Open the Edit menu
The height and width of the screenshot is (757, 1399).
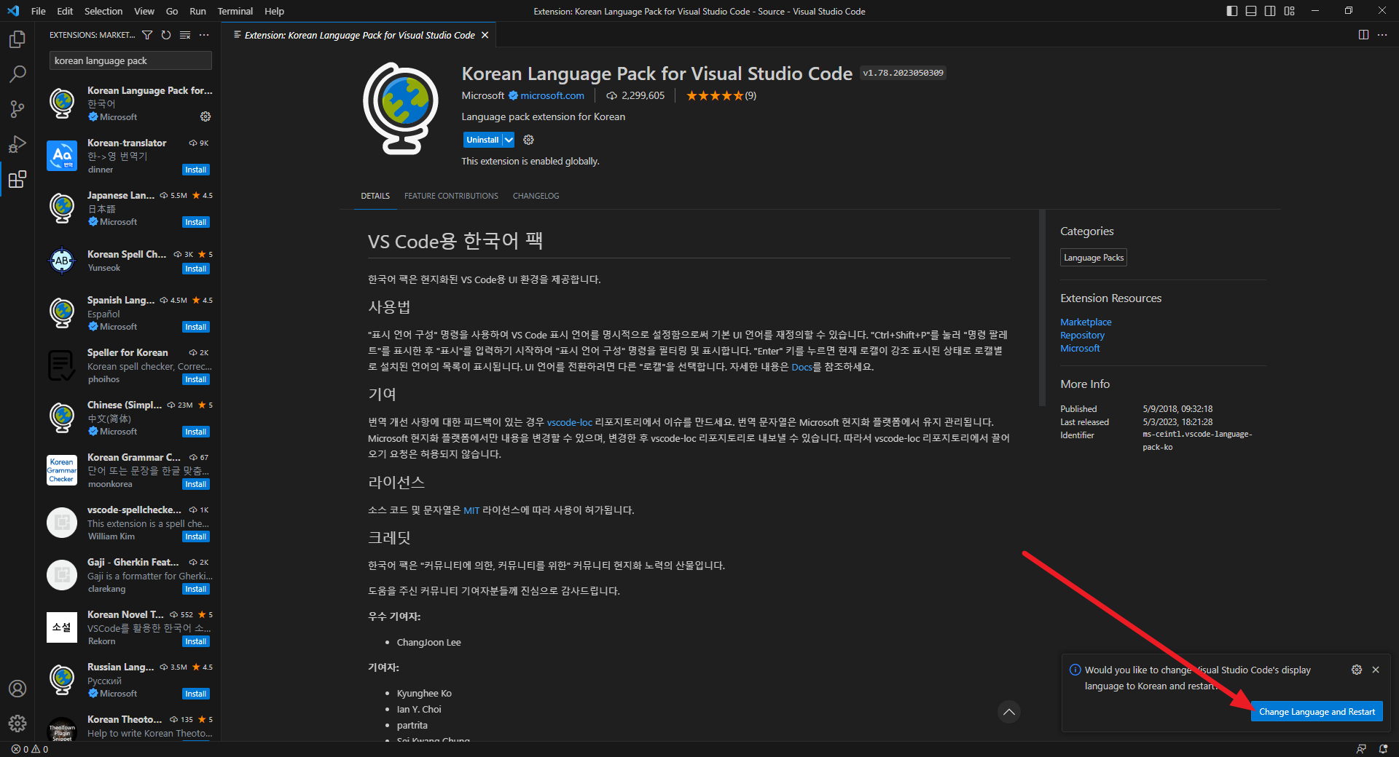65,11
